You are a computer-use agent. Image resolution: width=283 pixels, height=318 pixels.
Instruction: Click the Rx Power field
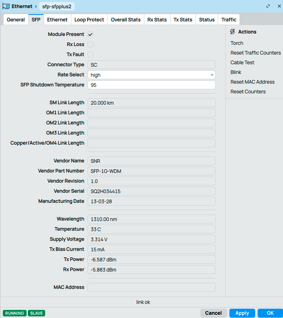coord(152,270)
